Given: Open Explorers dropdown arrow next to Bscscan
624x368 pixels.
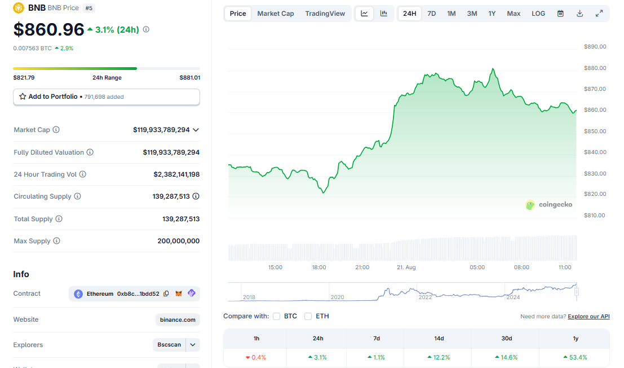Looking at the screenshot, I should (193, 345).
